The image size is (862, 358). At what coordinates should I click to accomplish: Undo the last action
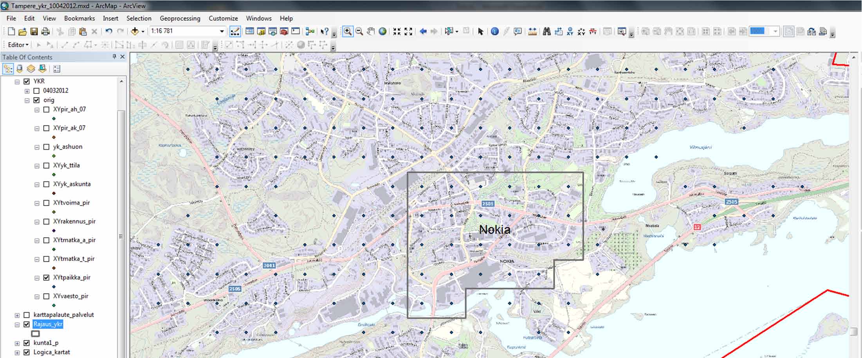(109, 32)
